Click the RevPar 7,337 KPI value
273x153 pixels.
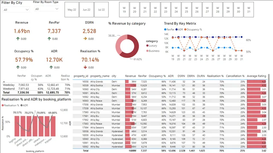54,31
